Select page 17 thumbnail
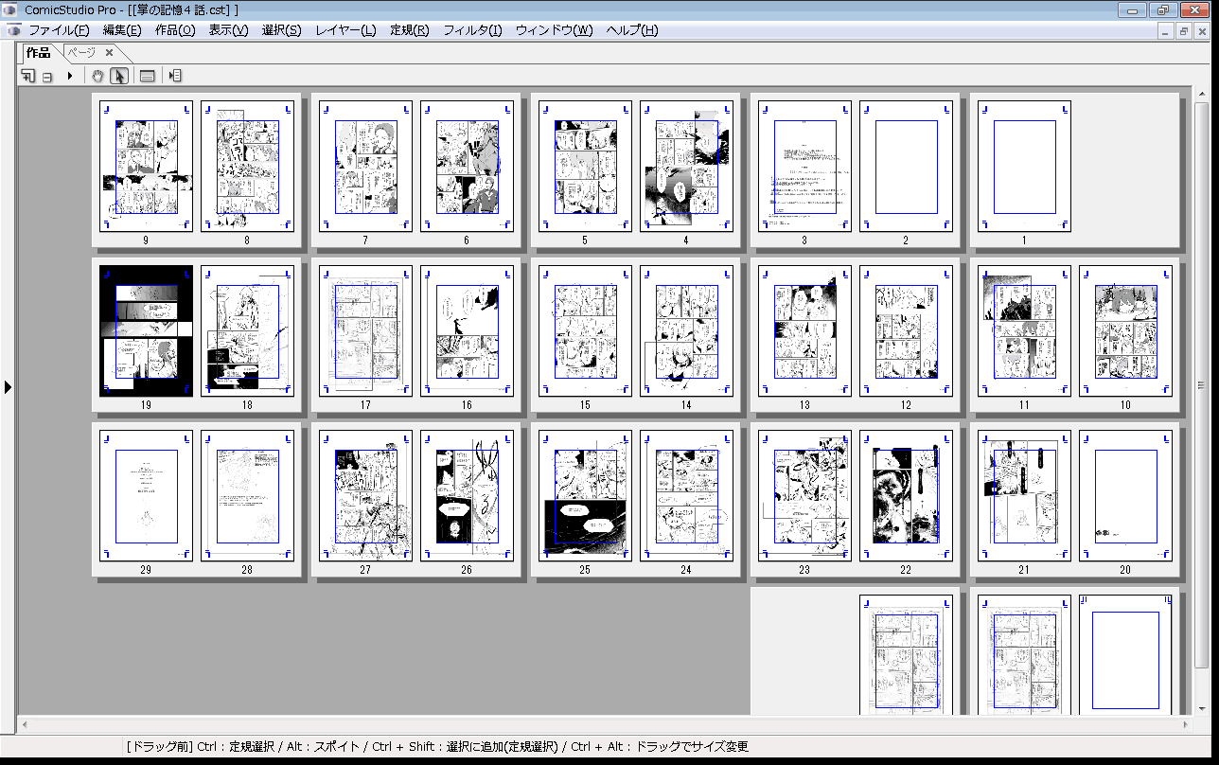Screen dimensions: 1219x765 tap(365, 331)
